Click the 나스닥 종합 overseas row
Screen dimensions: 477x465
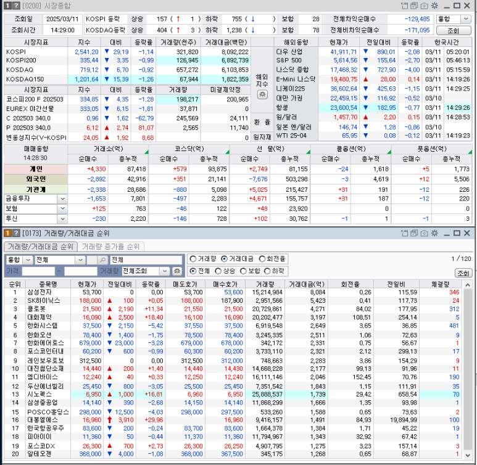(373, 70)
